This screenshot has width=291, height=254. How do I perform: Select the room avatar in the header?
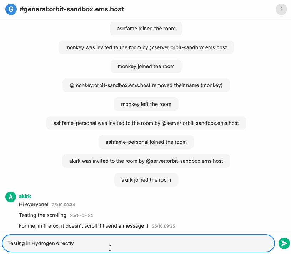[11, 9]
